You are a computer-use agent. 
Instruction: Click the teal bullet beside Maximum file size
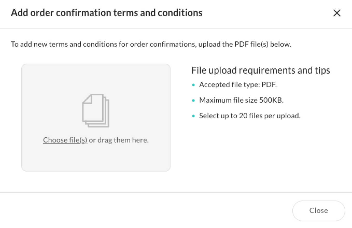[x=193, y=100]
